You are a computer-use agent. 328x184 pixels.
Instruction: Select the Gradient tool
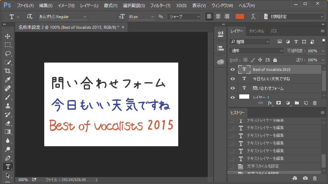tap(8, 132)
